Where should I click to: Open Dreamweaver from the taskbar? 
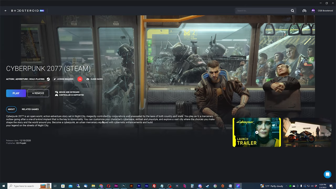(x=116, y=186)
